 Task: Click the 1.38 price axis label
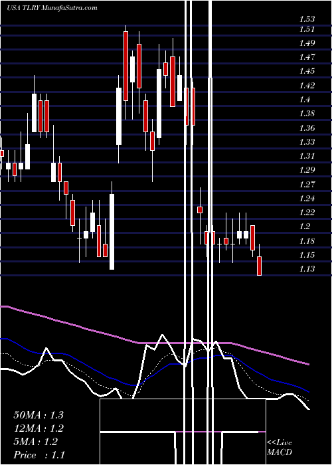pos(307,114)
